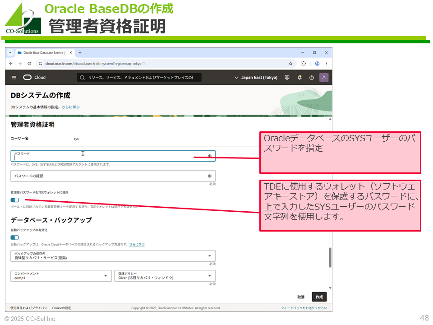Click the 取消 button
Viewport: 433px width, 325px height.
(301, 297)
